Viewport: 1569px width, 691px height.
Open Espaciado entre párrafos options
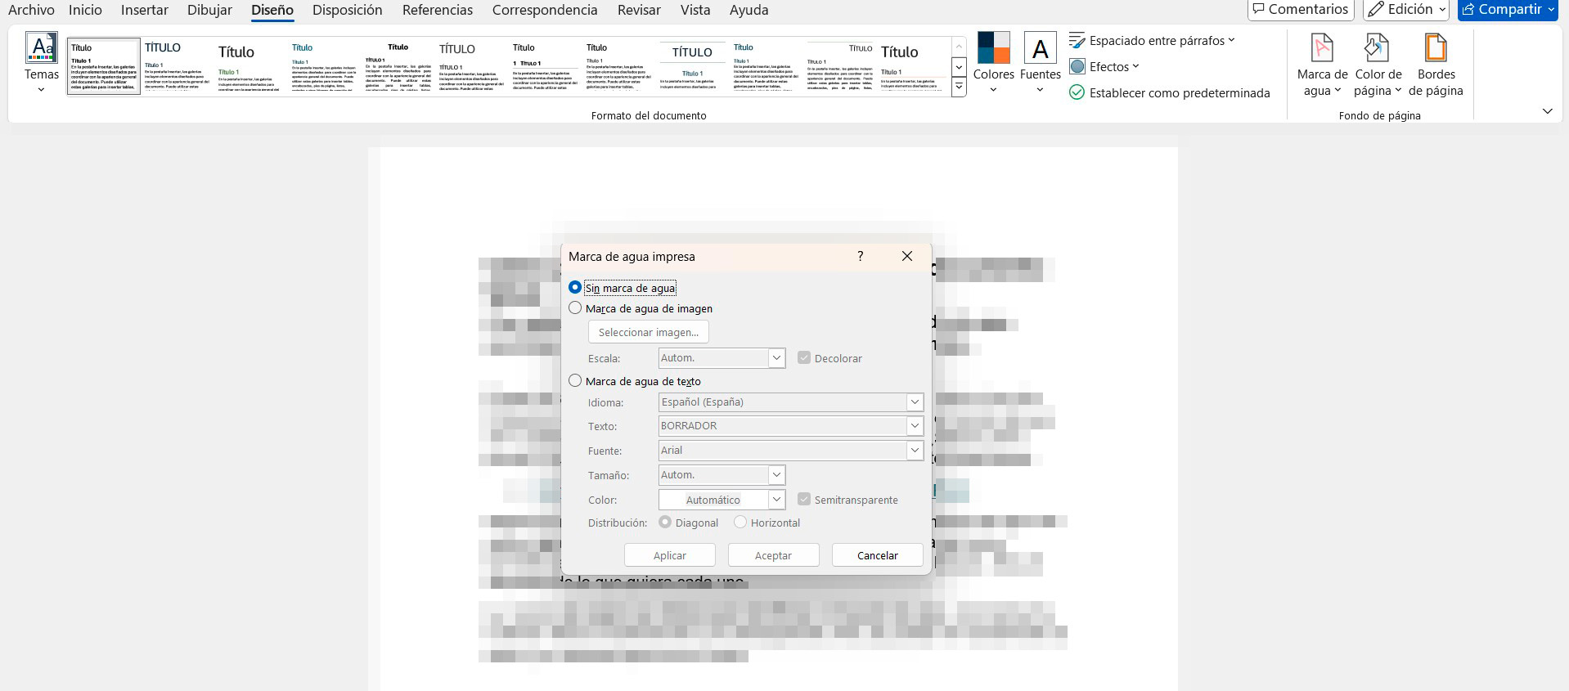click(1152, 40)
